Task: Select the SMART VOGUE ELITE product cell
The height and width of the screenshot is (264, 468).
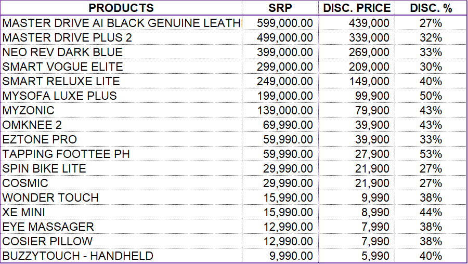Action: point(121,67)
